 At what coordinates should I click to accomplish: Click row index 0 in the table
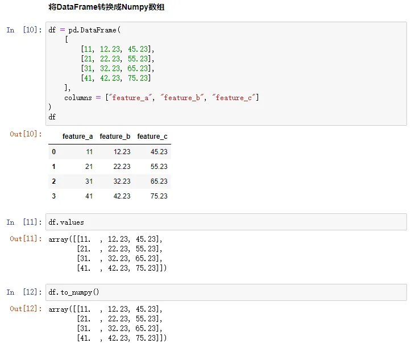[54, 152]
